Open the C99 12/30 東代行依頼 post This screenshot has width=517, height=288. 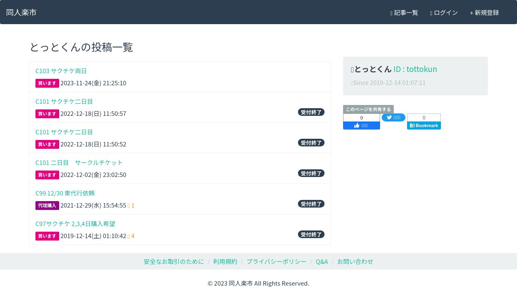coord(65,193)
